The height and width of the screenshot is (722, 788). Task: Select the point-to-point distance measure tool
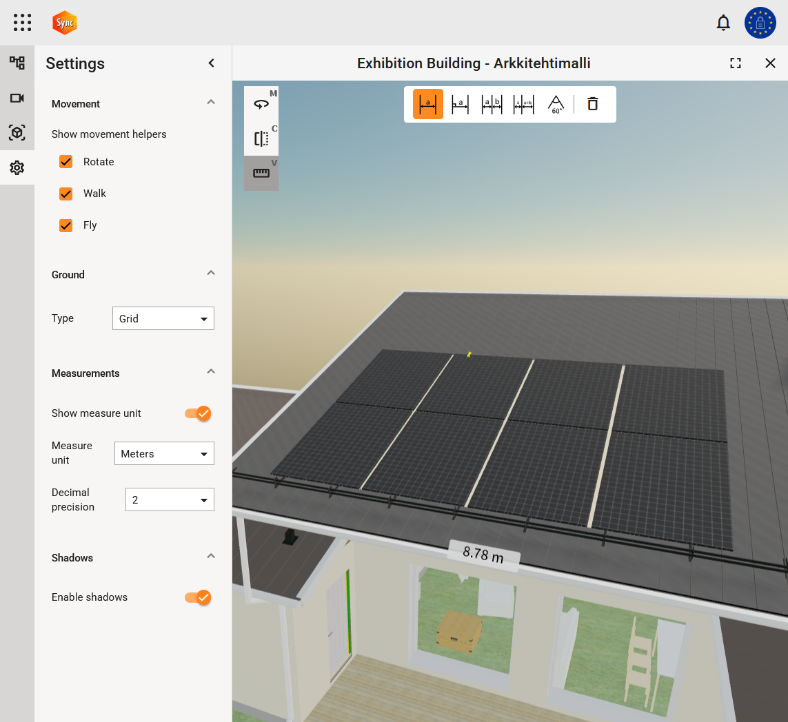click(428, 104)
